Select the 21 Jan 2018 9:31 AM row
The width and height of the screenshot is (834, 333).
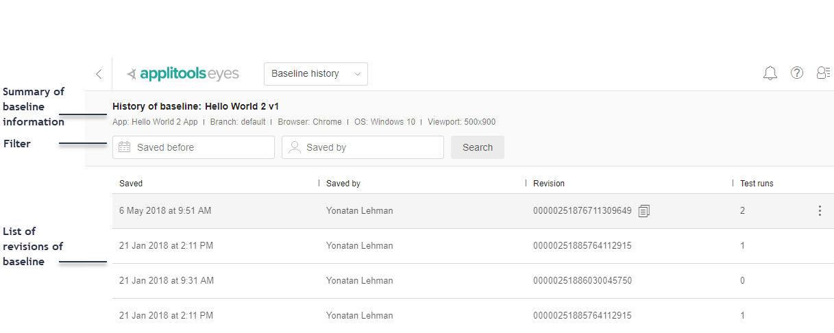pos(167,281)
